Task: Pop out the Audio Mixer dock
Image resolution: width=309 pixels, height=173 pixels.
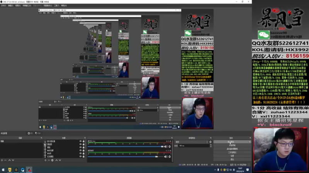Action: click(172, 138)
